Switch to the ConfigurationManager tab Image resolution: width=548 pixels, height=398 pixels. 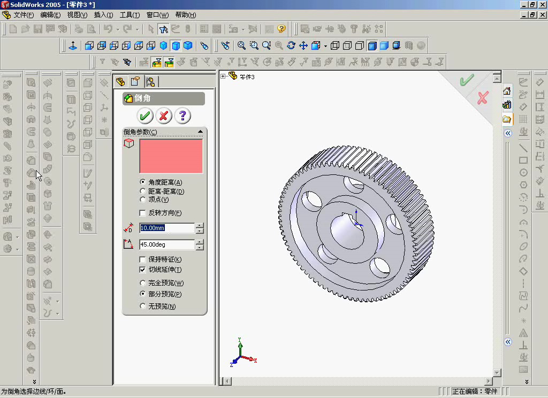pos(150,82)
